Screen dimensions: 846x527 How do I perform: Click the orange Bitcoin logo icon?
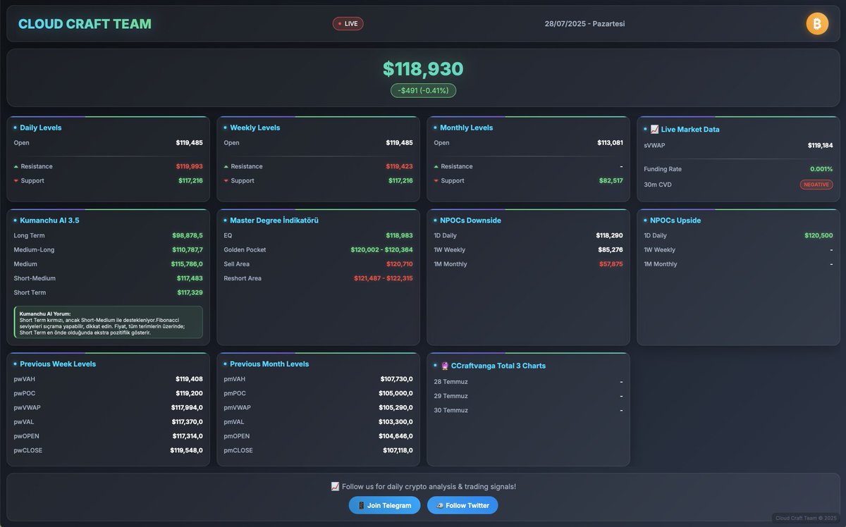(817, 24)
